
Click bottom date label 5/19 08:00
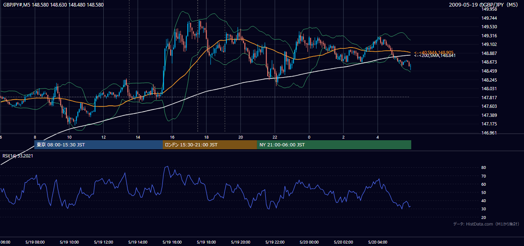pos(35,242)
